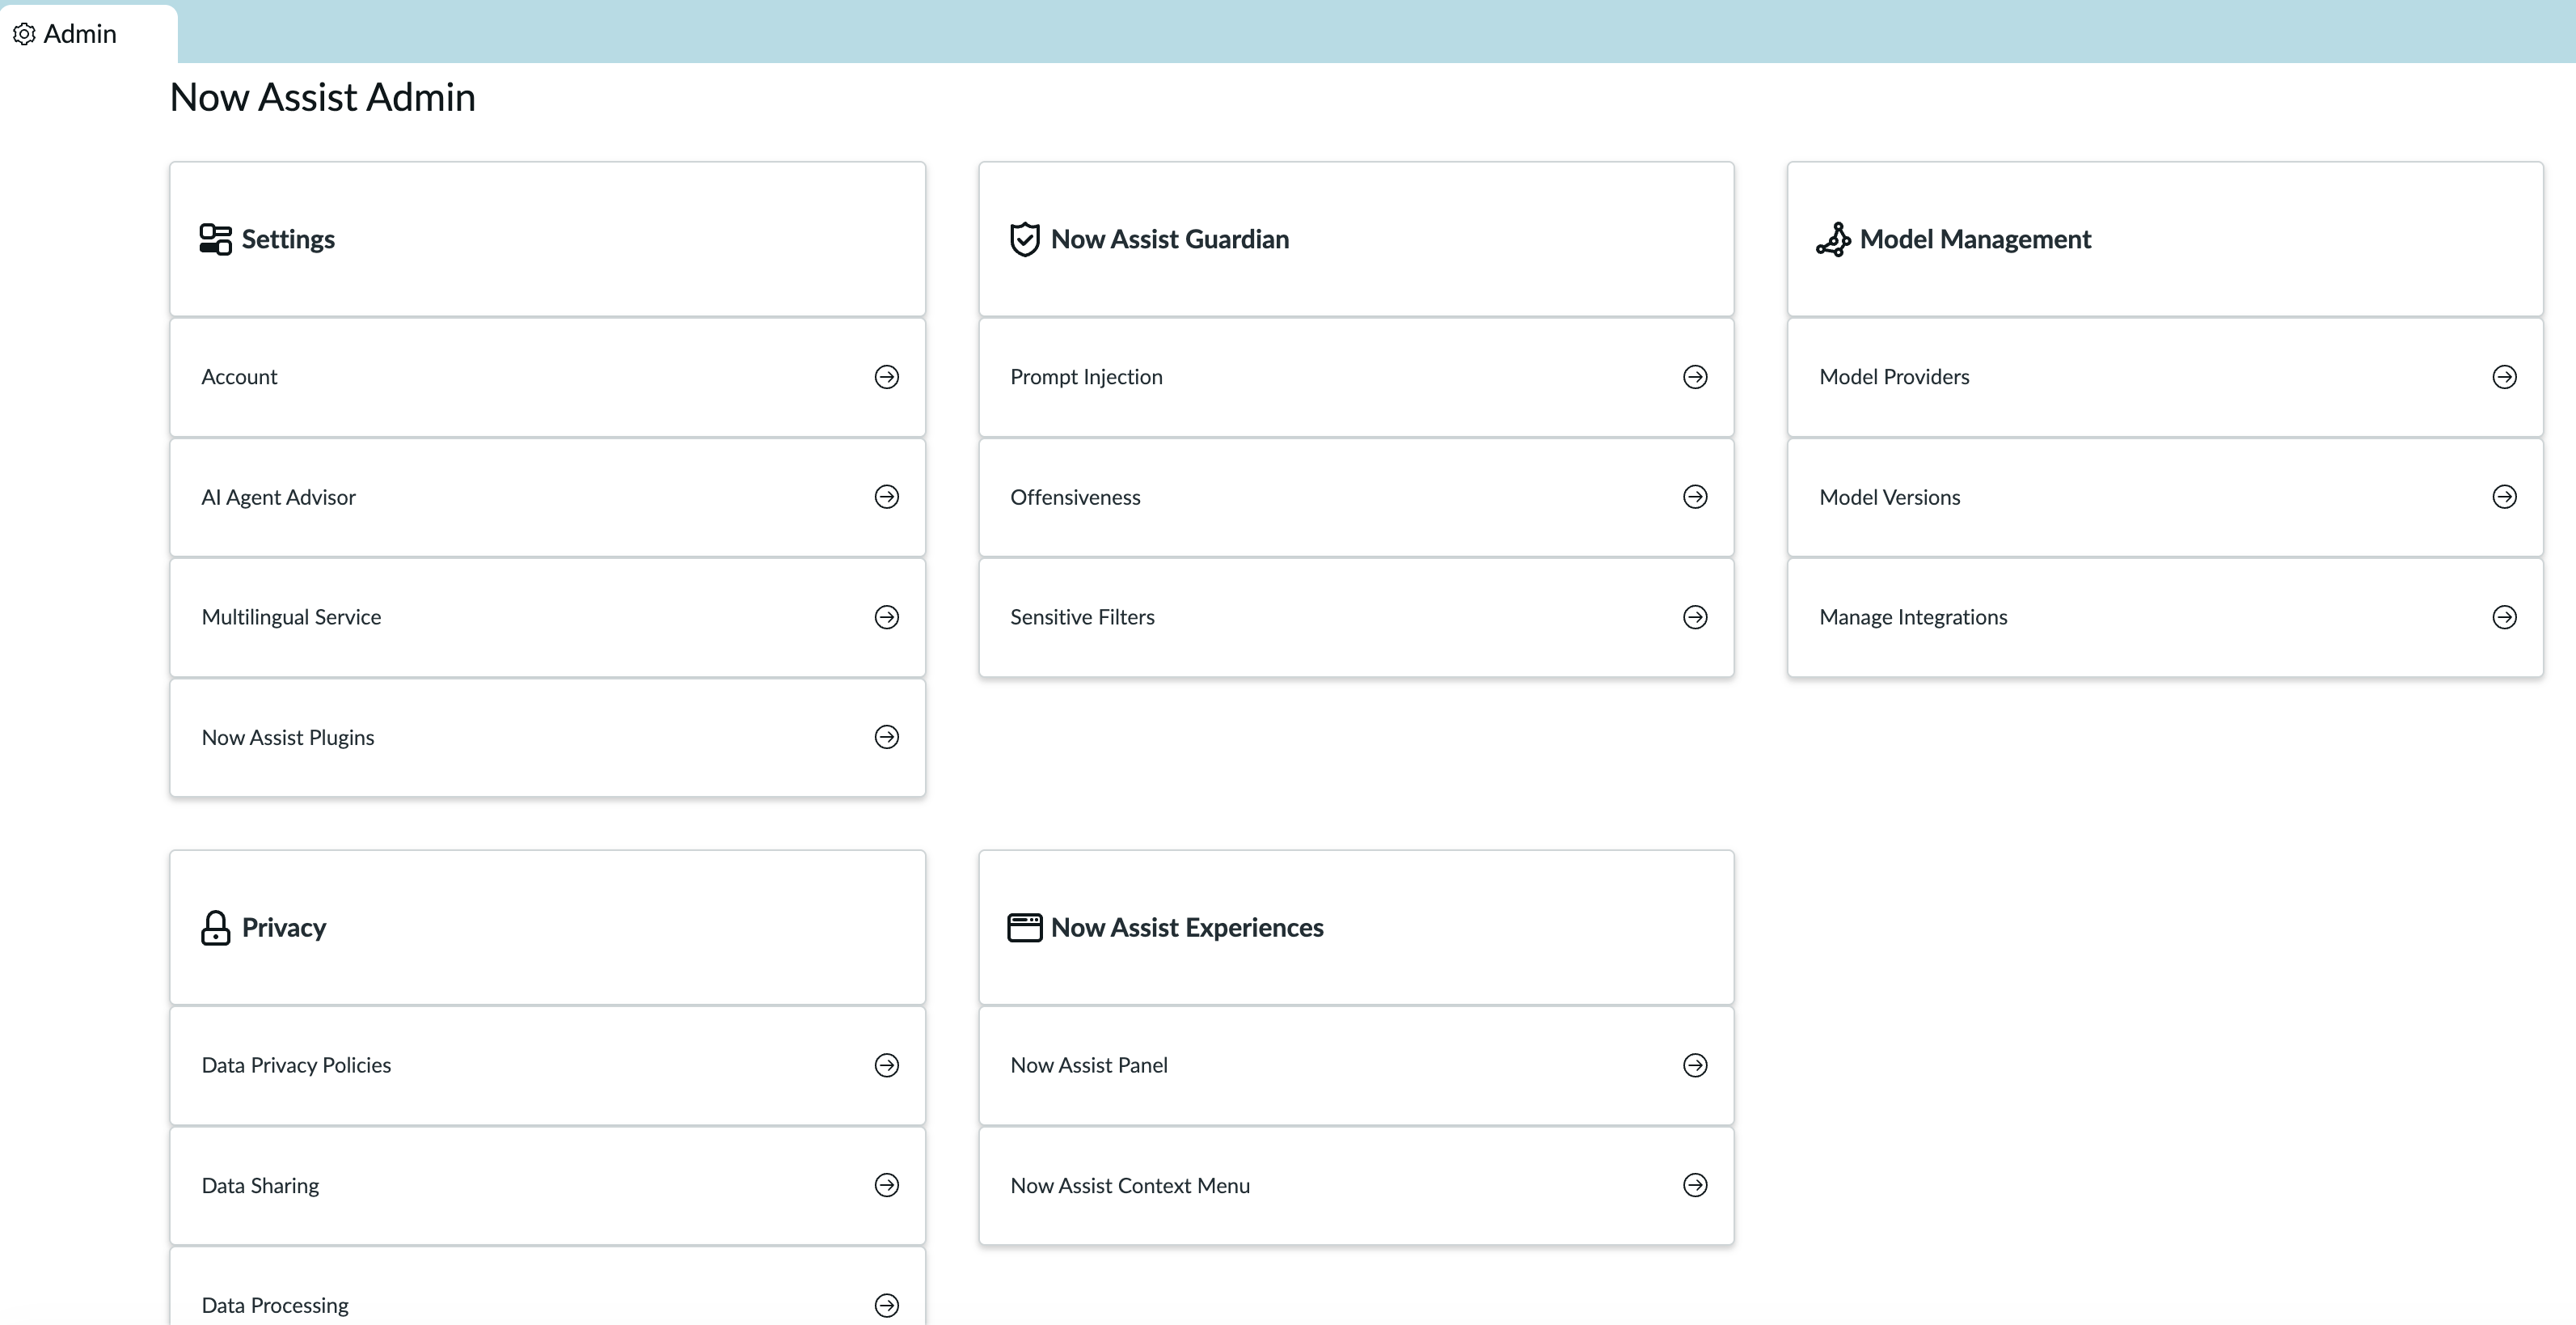
Task: Open the Prompt Injection label
Action: [x=1086, y=377]
